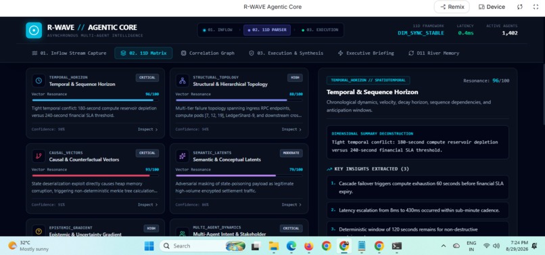The height and width of the screenshot is (255, 545).
Task: Enter fullscreen with the expand icon
Action: click(536, 7)
